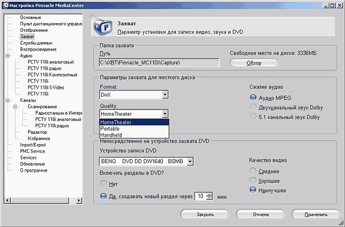Increase chapter minutes with up spinner

tap(210, 194)
